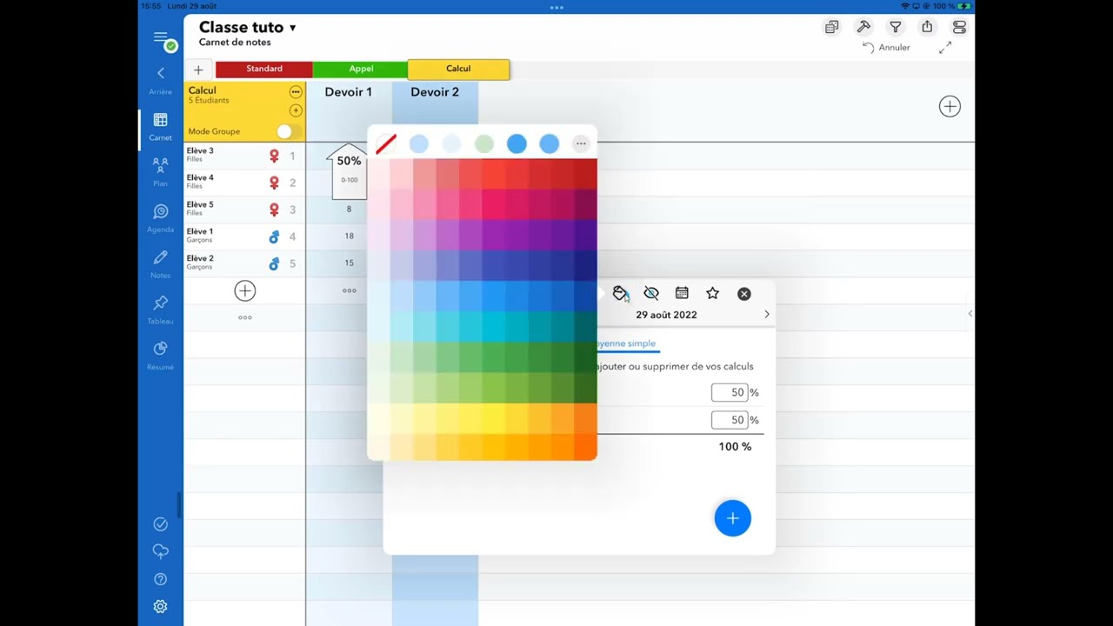Select the no color red slash swatch
Viewport: 1113px width, 626px height.
[386, 143]
